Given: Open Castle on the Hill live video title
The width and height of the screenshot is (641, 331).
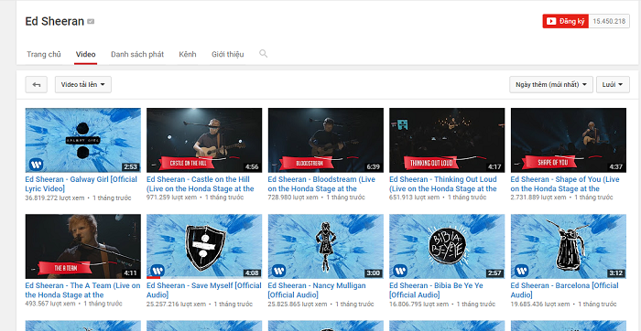Looking at the screenshot, I should click(x=201, y=184).
